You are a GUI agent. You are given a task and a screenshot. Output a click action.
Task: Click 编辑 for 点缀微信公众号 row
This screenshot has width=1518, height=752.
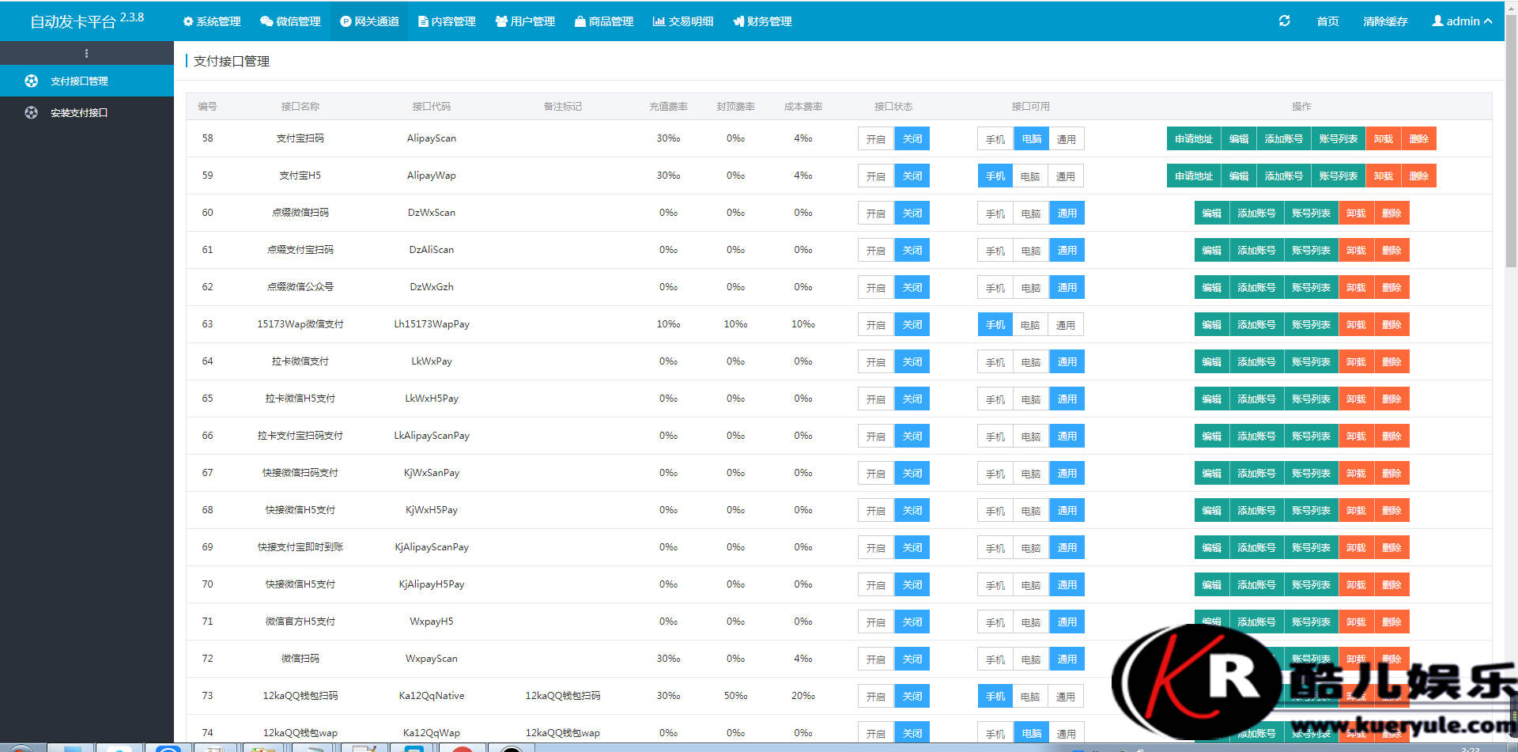coord(1211,287)
